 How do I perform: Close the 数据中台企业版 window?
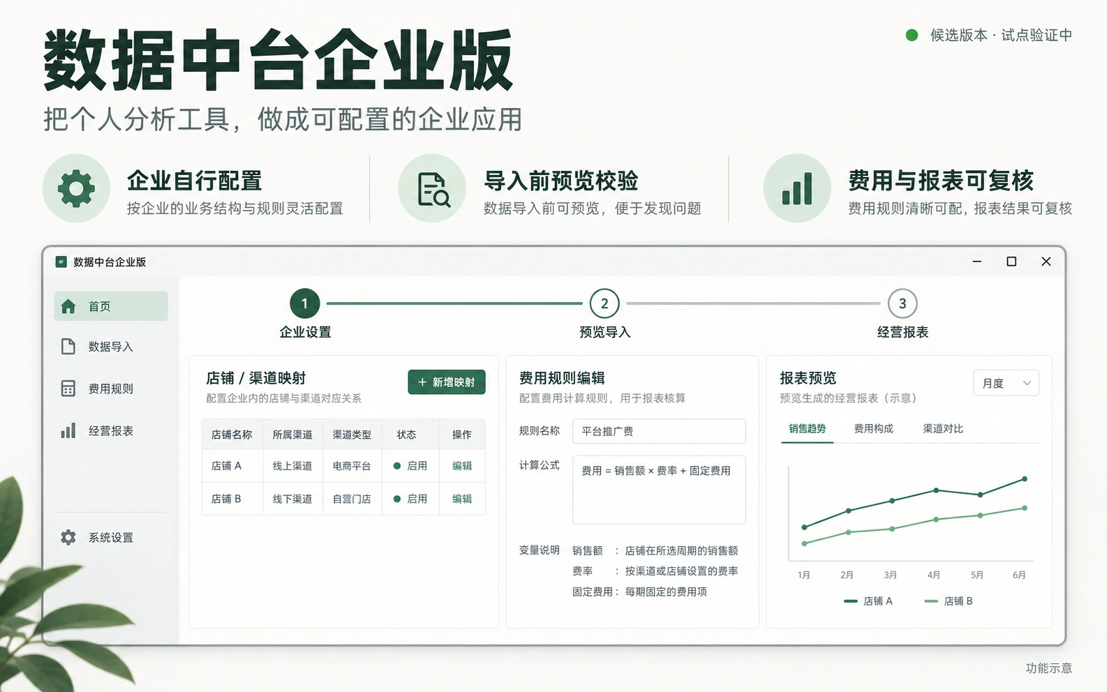click(1046, 262)
